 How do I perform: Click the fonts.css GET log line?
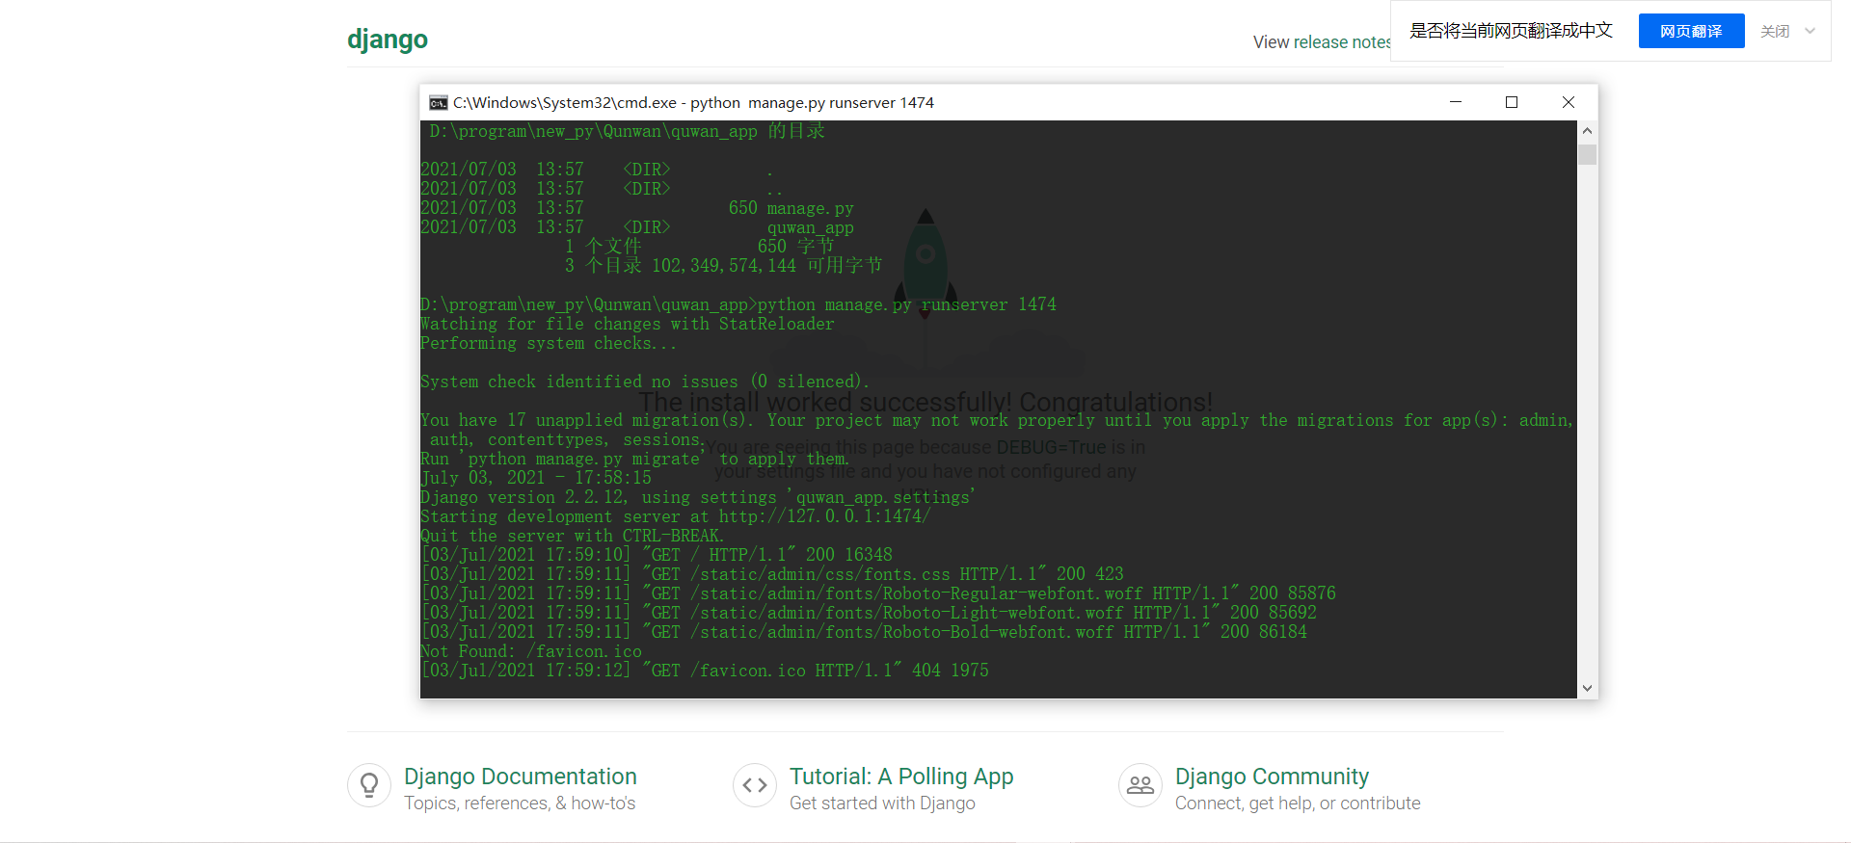point(772,574)
